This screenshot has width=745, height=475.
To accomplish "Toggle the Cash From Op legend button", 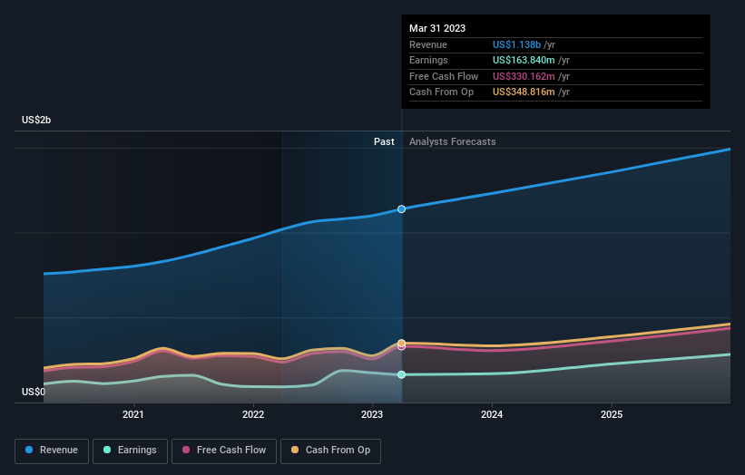I will 330,451.
